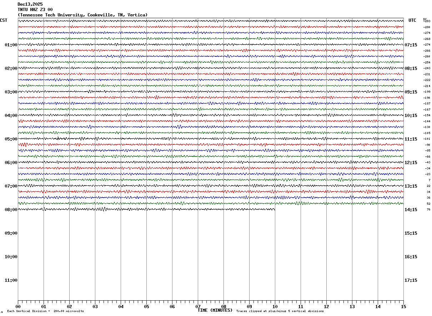
Task: Click the 06:00 CST hour label
Action: 11,163
